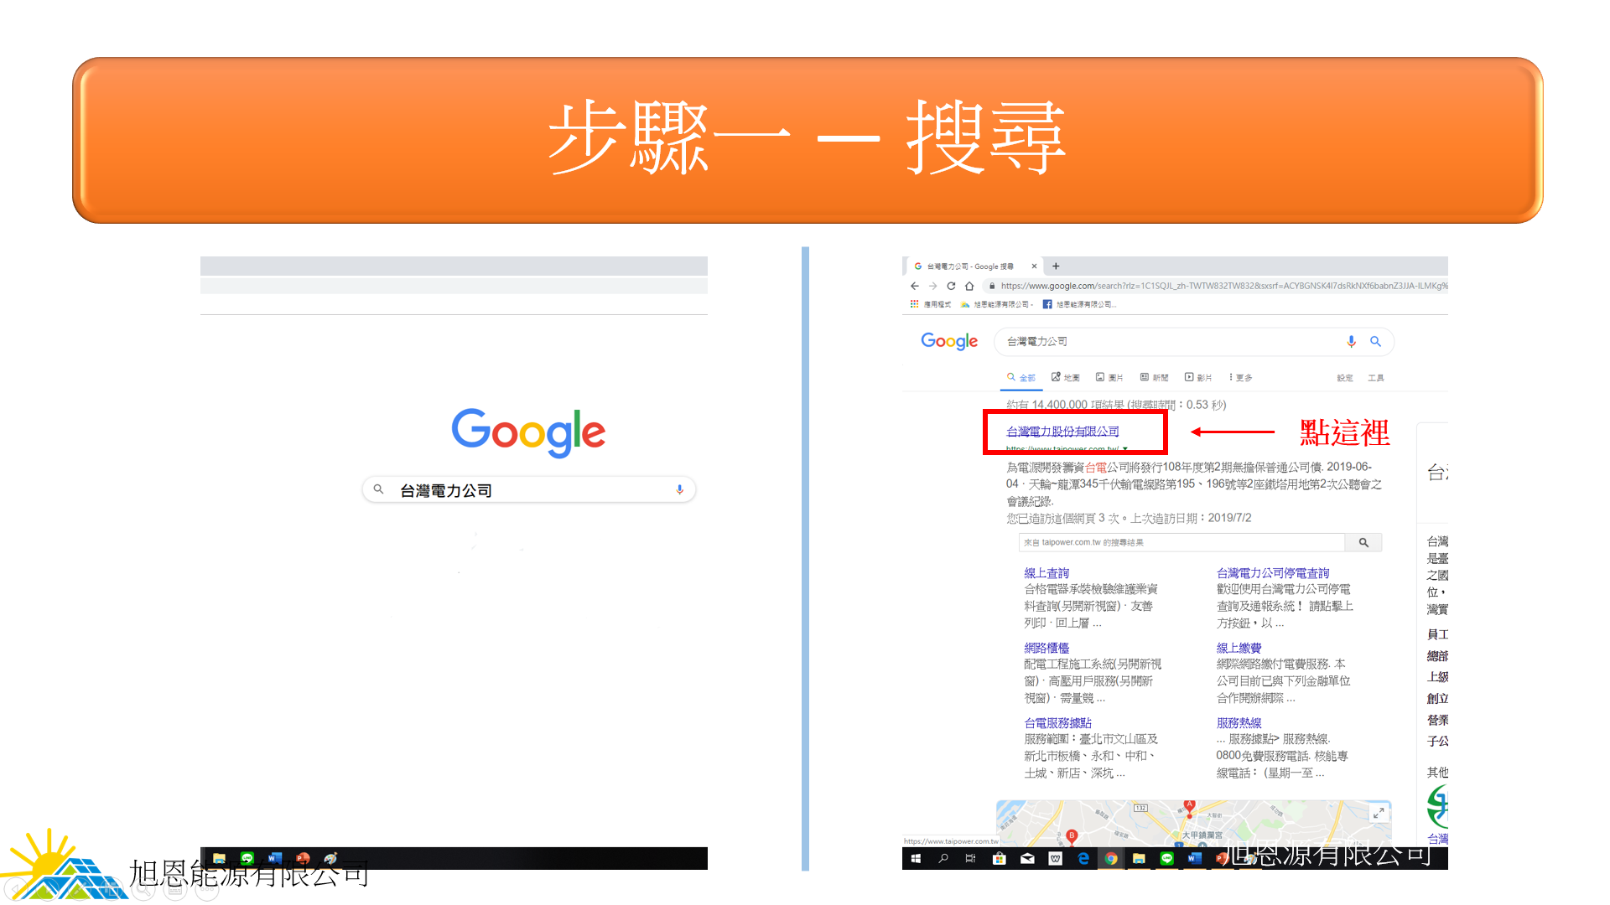
Task: Click the voice search microphone on results page
Action: click(1351, 341)
